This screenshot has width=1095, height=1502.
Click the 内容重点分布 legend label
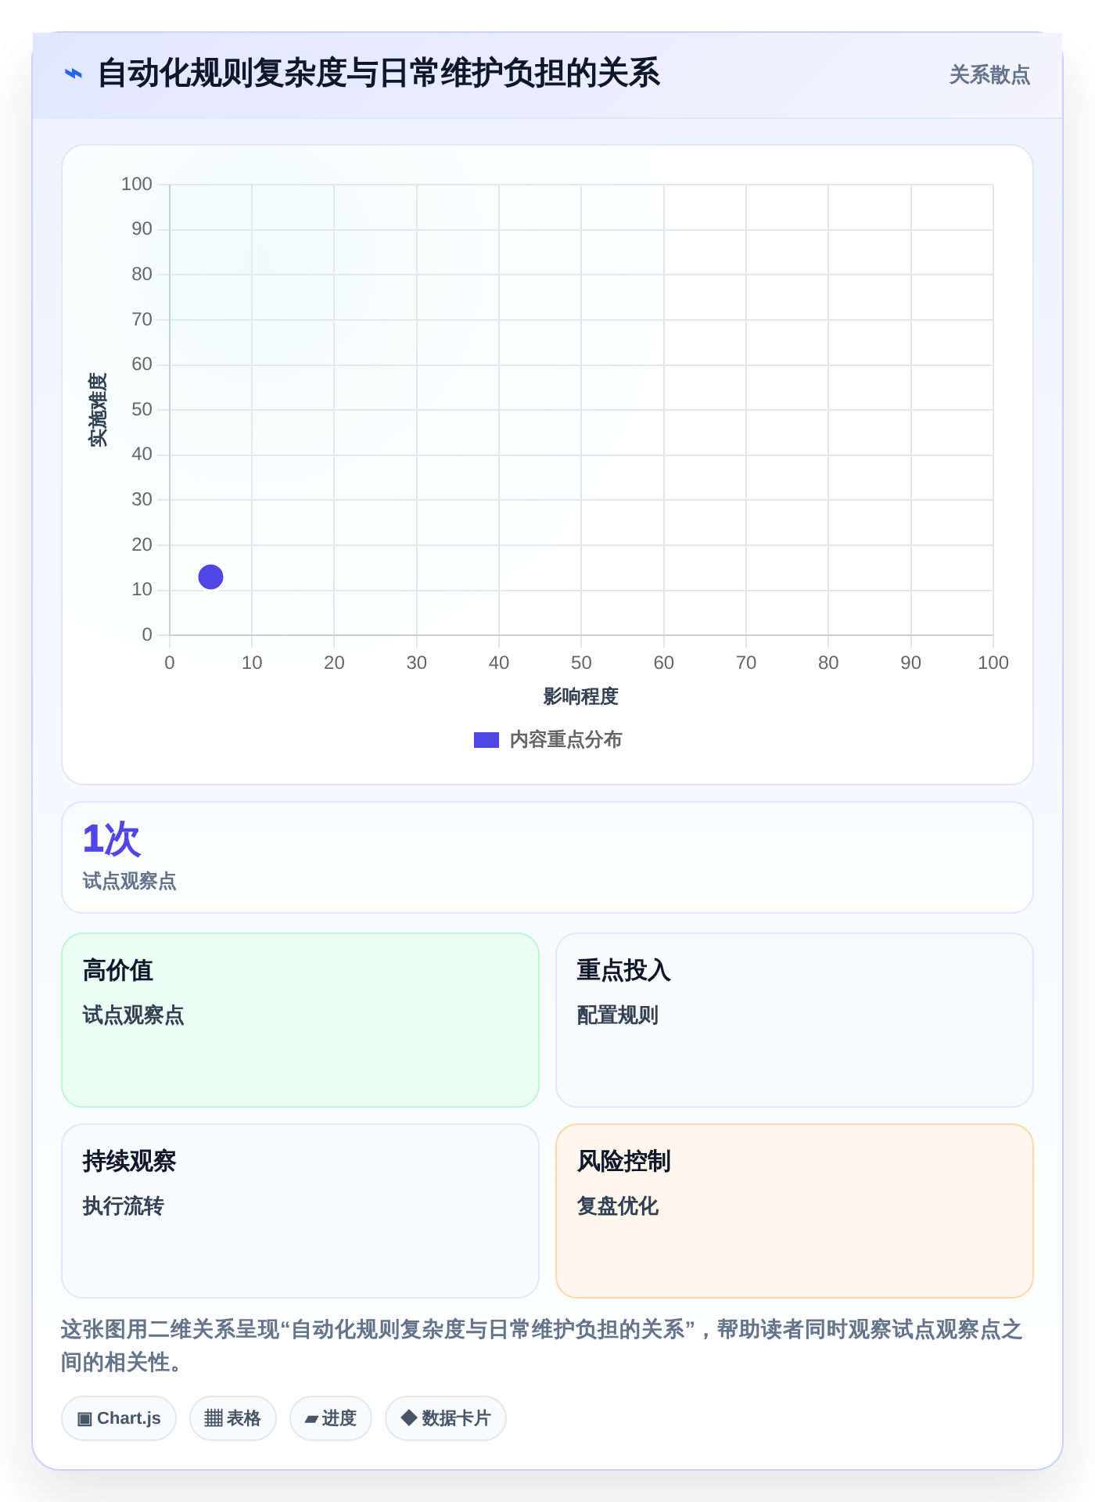pyautogui.click(x=565, y=740)
